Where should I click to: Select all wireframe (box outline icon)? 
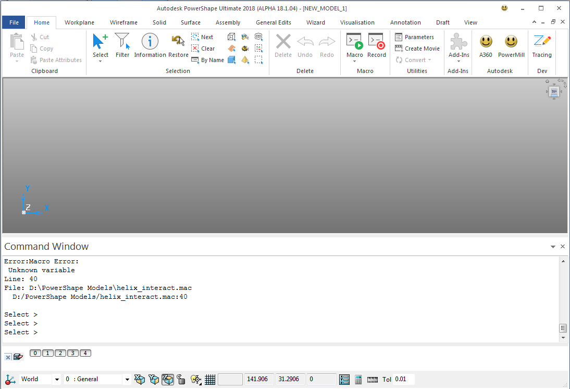point(231,37)
